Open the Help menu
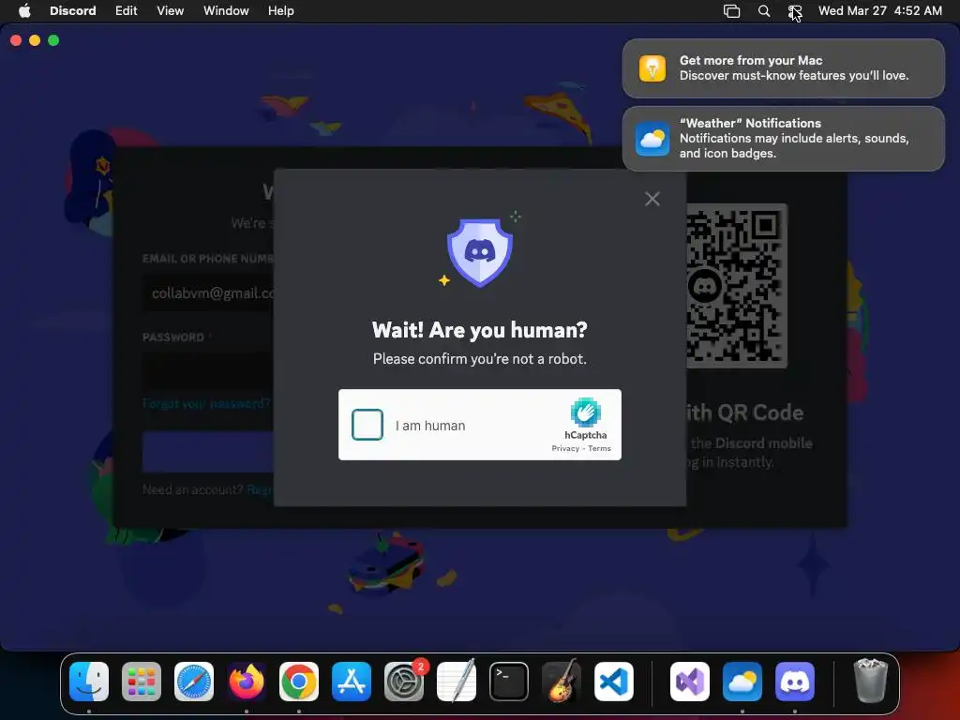Image resolution: width=960 pixels, height=720 pixels. [281, 11]
